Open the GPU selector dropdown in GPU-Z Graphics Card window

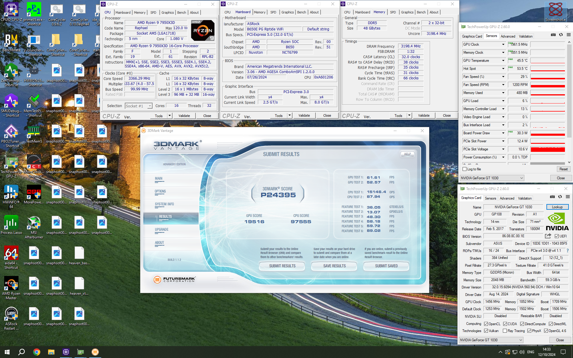pos(491,340)
